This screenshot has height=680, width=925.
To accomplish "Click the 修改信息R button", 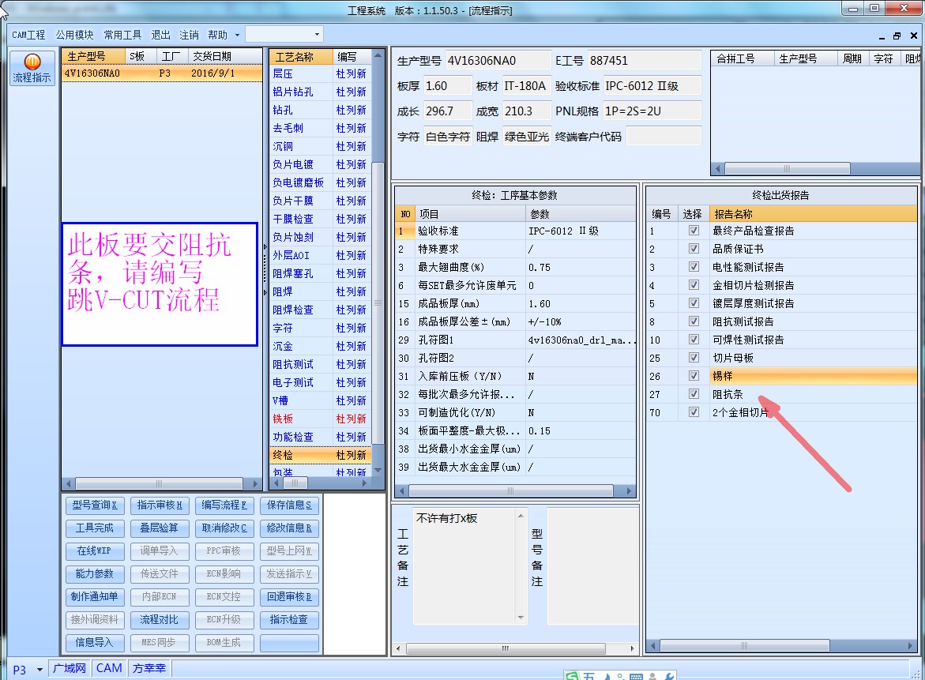I will point(289,528).
